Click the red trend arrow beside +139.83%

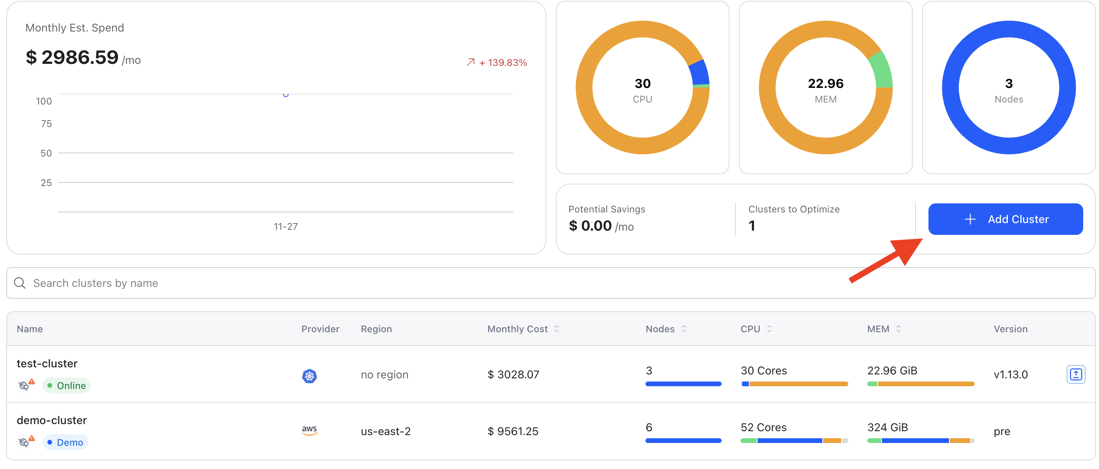pos(470,63)
